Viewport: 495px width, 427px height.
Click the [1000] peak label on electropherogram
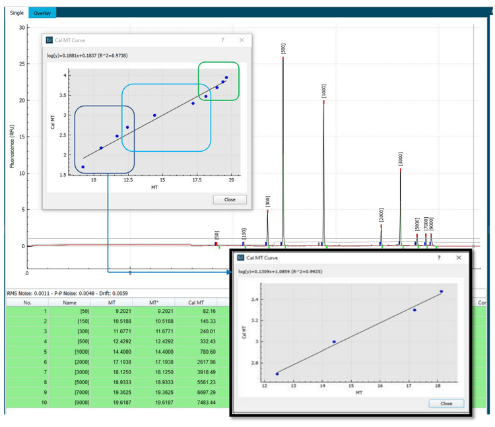click(323, 91)
